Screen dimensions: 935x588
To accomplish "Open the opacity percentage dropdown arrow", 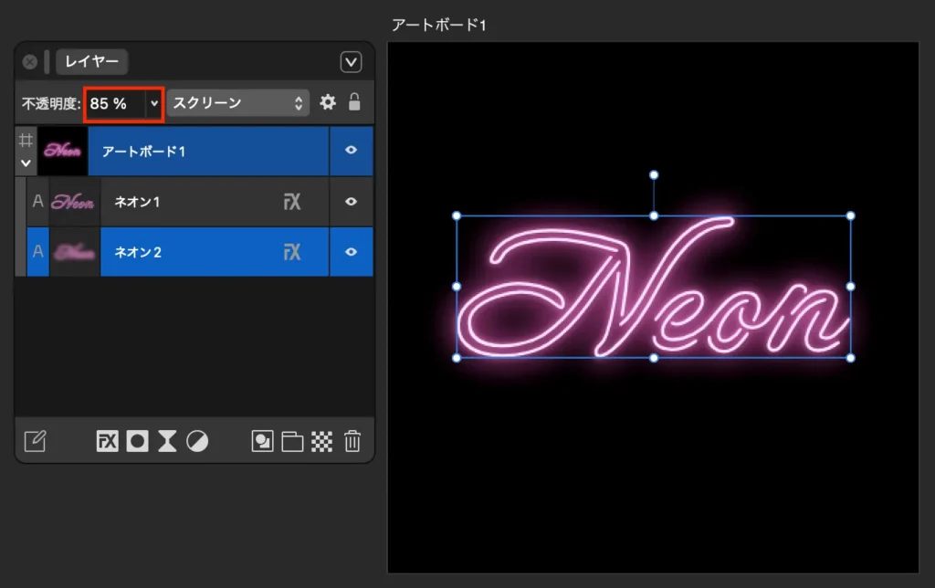I will click(x=153, y=104).
